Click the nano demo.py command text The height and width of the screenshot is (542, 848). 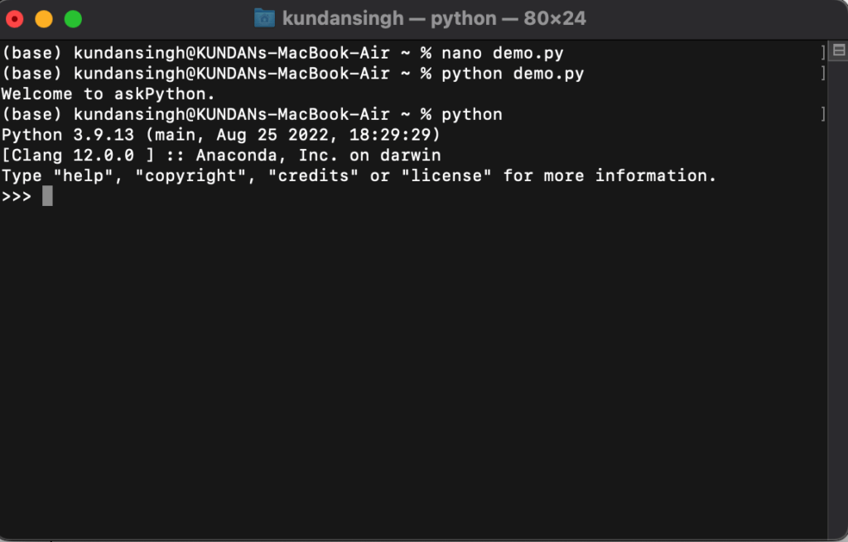pos(505,52)
